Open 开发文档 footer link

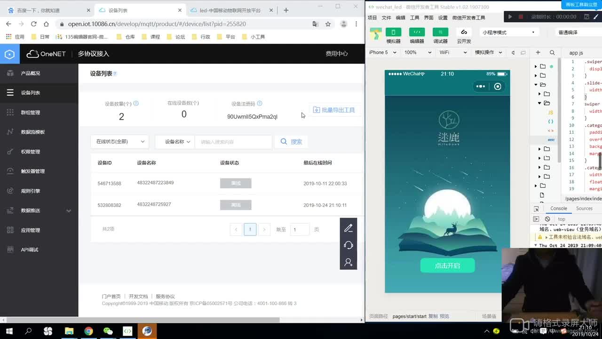[x=138, y=297]
